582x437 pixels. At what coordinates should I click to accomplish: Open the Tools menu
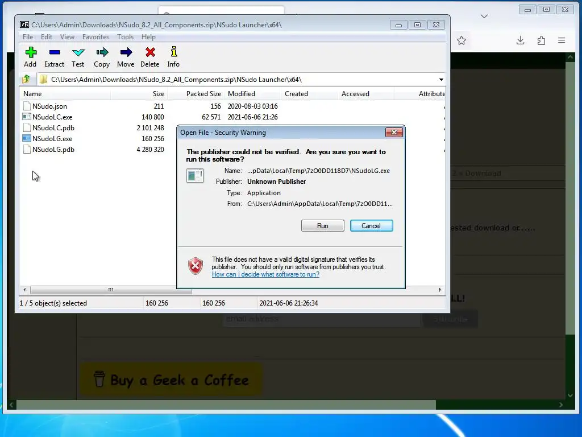125,37
